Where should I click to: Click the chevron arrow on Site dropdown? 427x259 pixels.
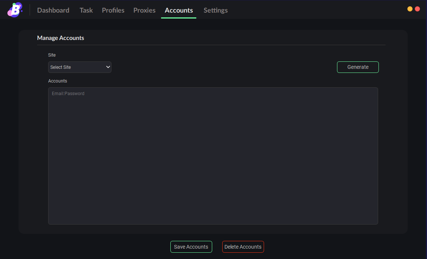point(108,67)
